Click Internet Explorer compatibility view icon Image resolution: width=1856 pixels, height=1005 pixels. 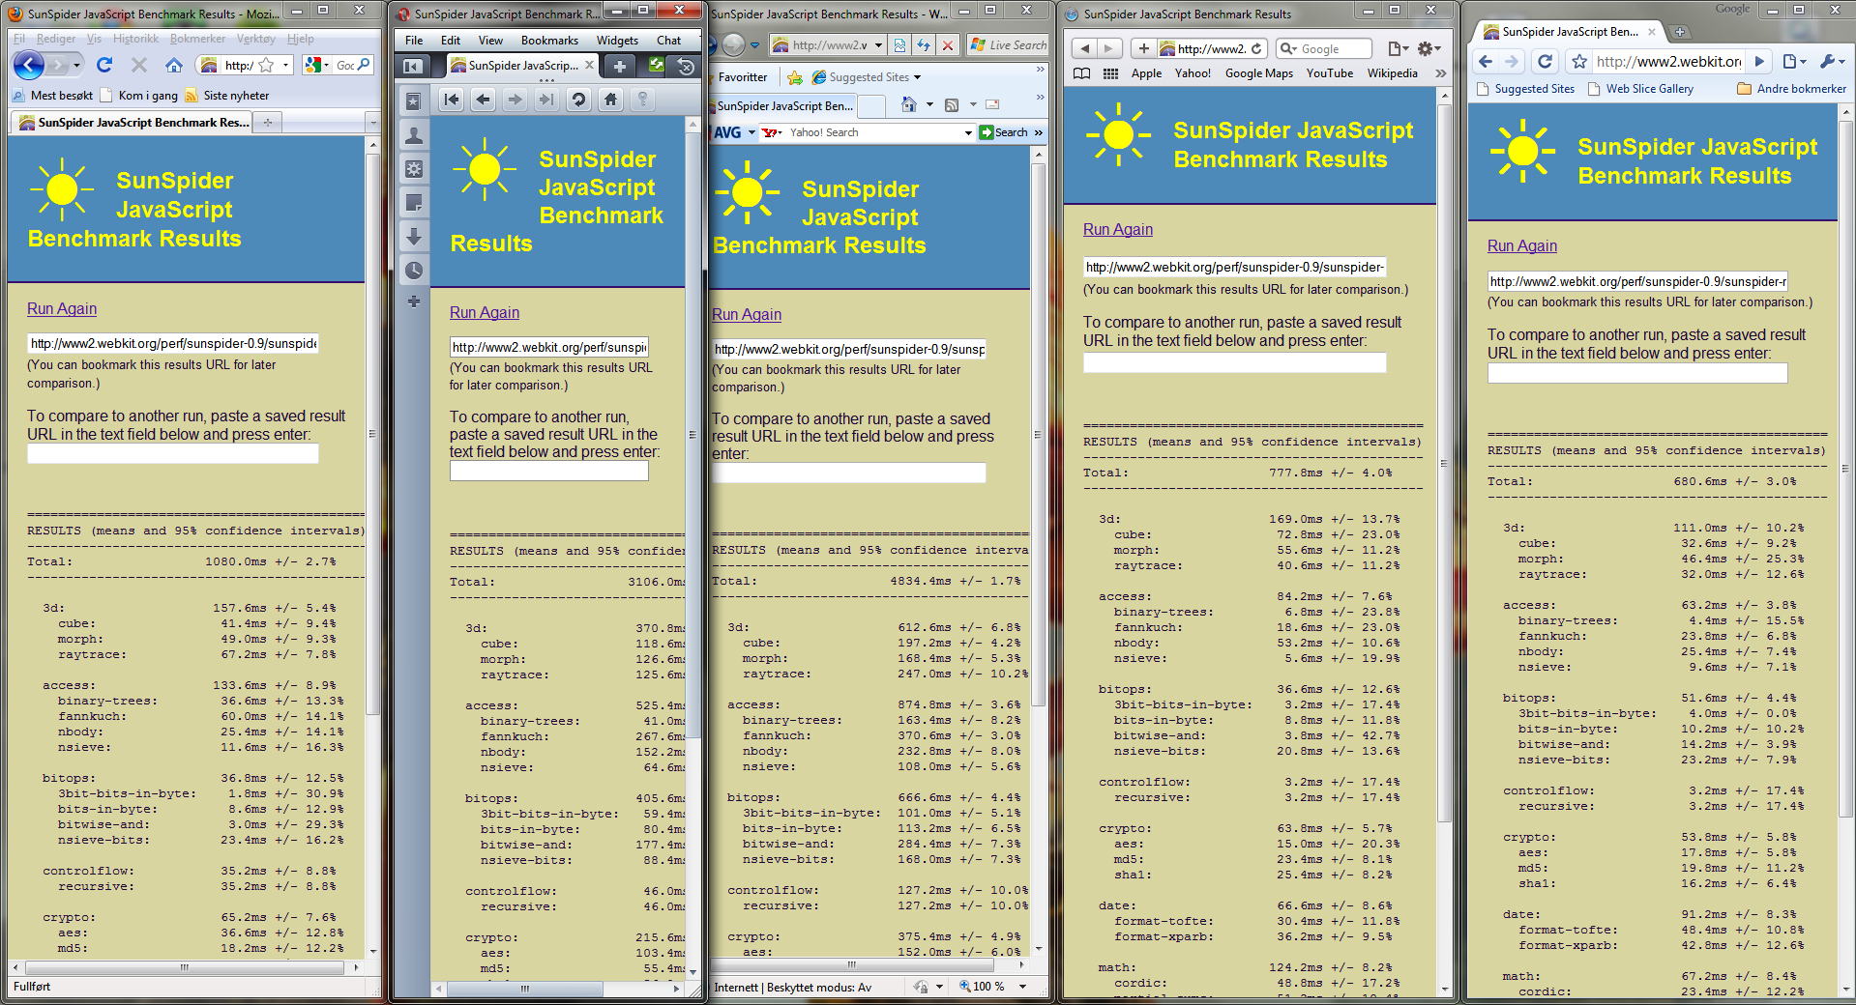899,45
